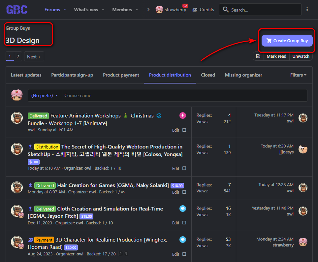Image resolution: width=318 pixels, height=262 pixels.
Task: Open the (No prefix) dropdown
Action: click(x=45, y=95)
